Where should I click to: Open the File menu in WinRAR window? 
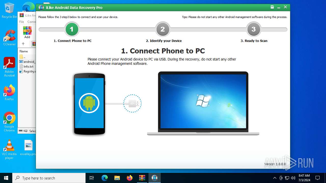[22, 22]
